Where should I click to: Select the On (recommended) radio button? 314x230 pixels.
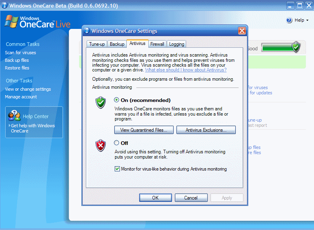116,100
